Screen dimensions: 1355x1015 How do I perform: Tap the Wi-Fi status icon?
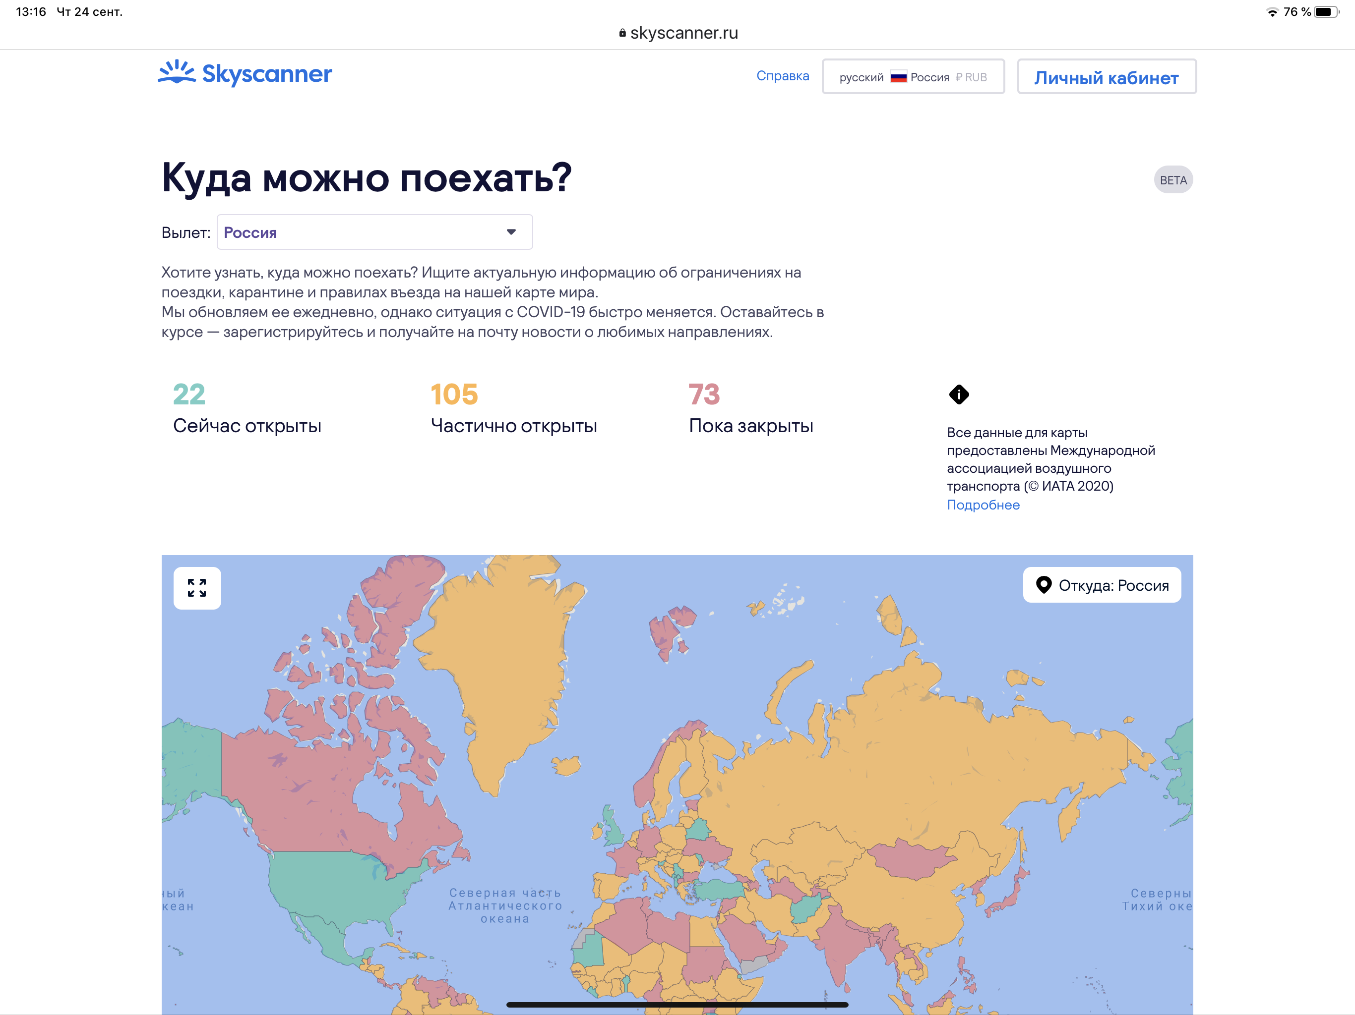coord(1272,11)
